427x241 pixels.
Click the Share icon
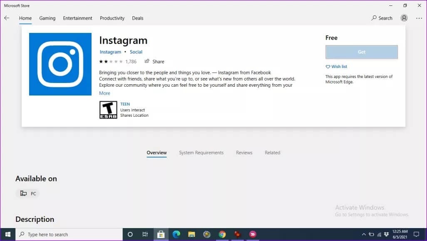point(147,61)
